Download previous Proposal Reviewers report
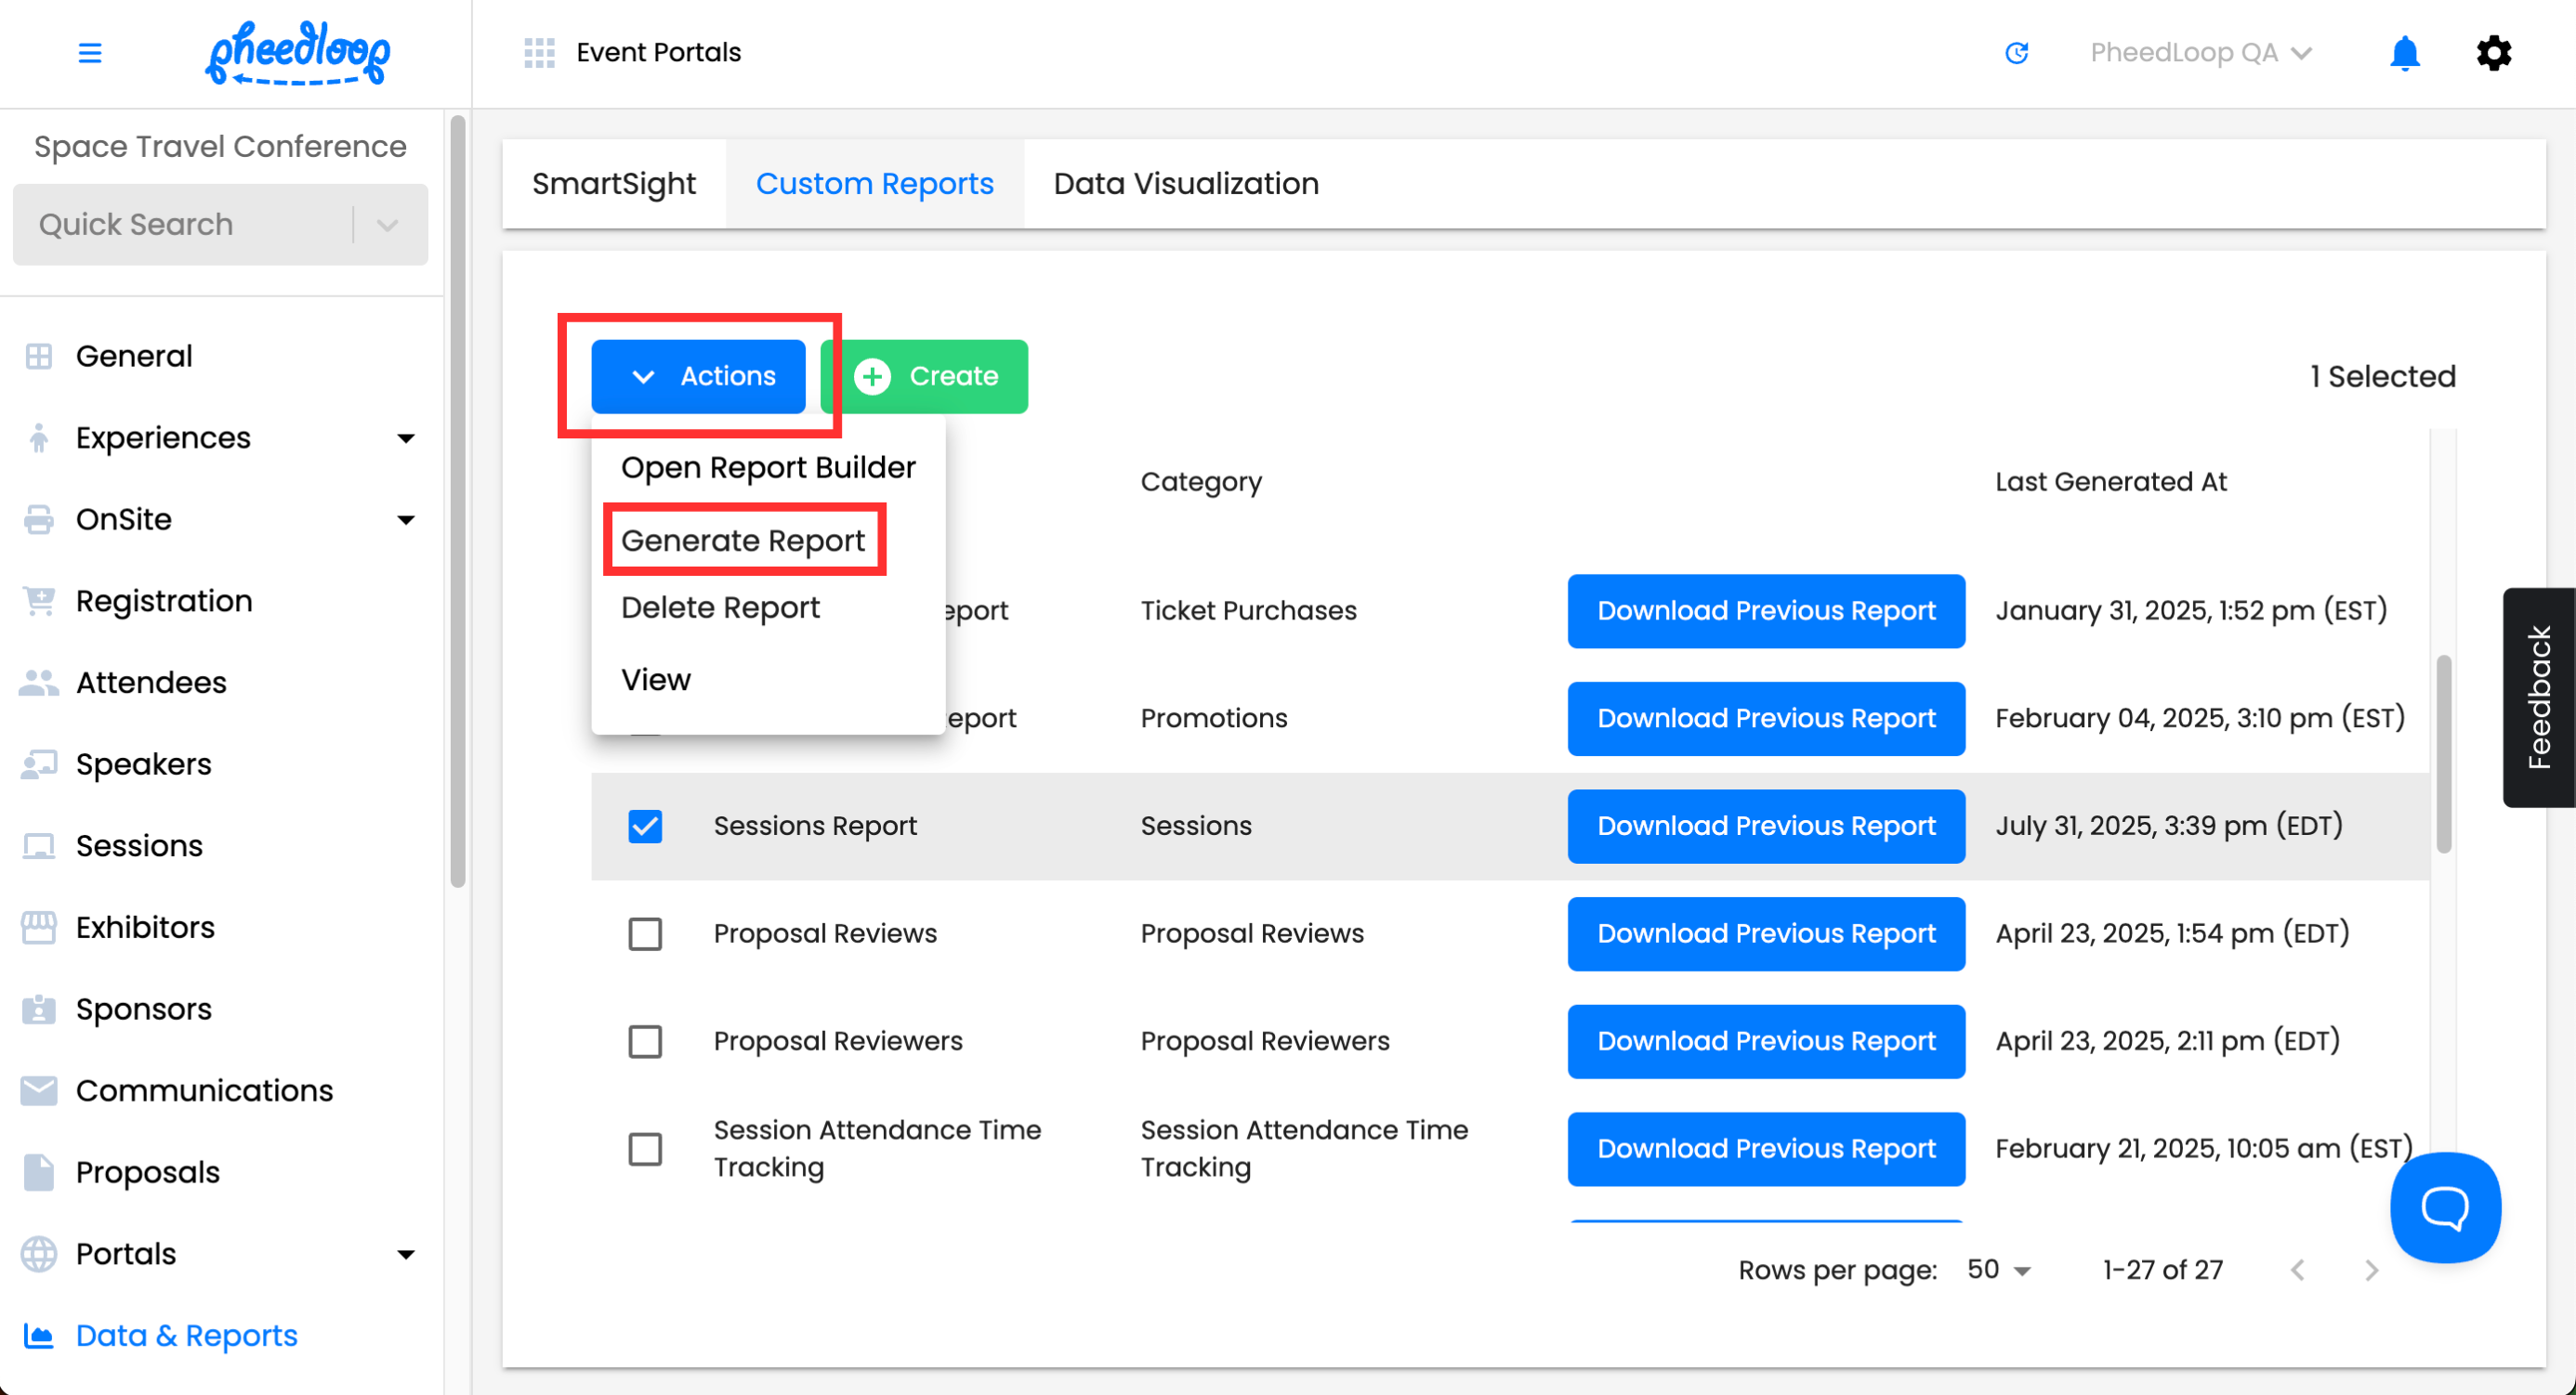The width and height of the screenshot is (2576, 1395). (1766, 1041)
